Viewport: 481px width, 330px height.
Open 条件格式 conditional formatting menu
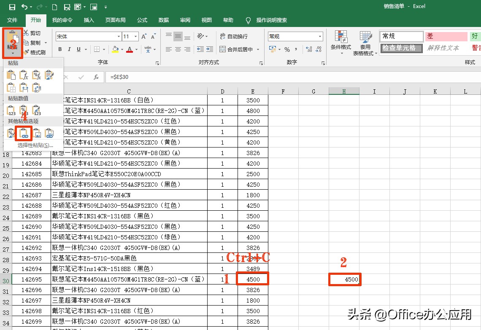pyautogui.click(x=341, y=43)
